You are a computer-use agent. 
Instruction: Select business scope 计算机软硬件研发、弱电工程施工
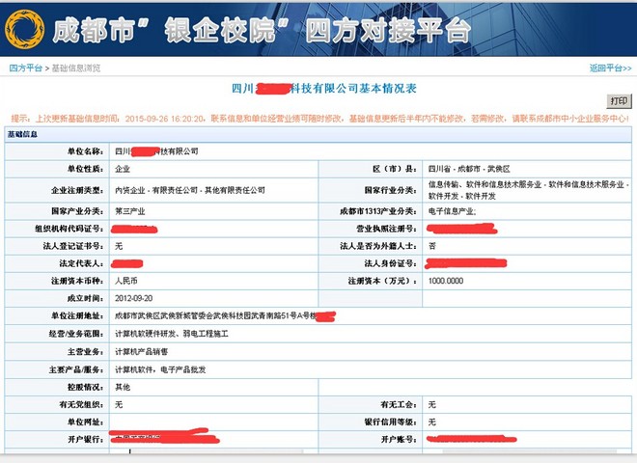point(172,334)
